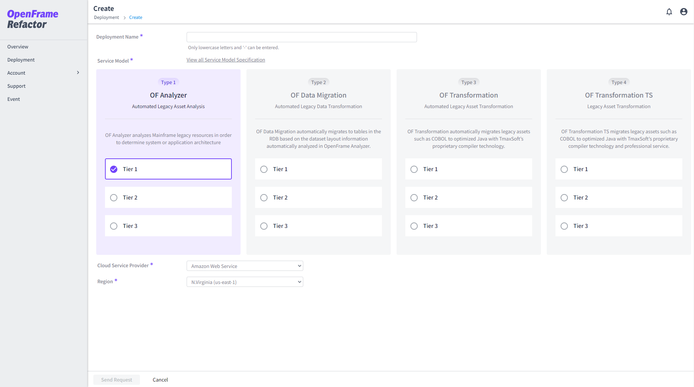Expand the Account menu chevron

[78, 73]
